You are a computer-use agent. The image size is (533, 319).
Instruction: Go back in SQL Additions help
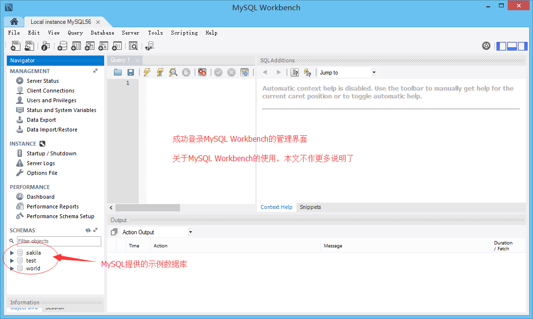pos(265,72)
